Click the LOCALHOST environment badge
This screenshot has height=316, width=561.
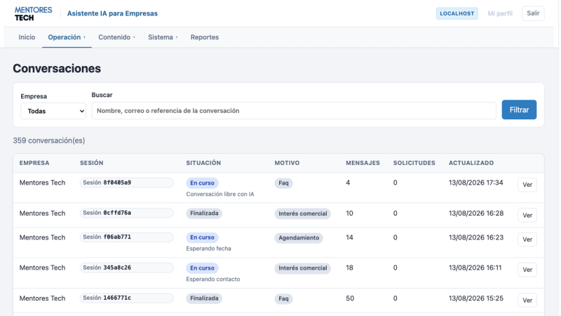click(457, 13)
